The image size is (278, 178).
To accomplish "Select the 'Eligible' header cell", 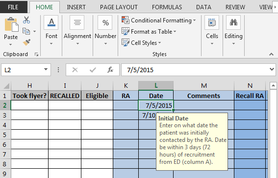I will 97,96.
